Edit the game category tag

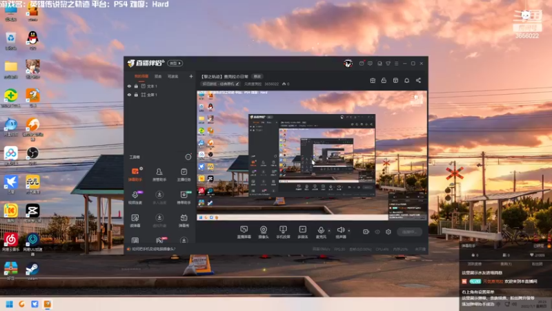click(220, 84)
